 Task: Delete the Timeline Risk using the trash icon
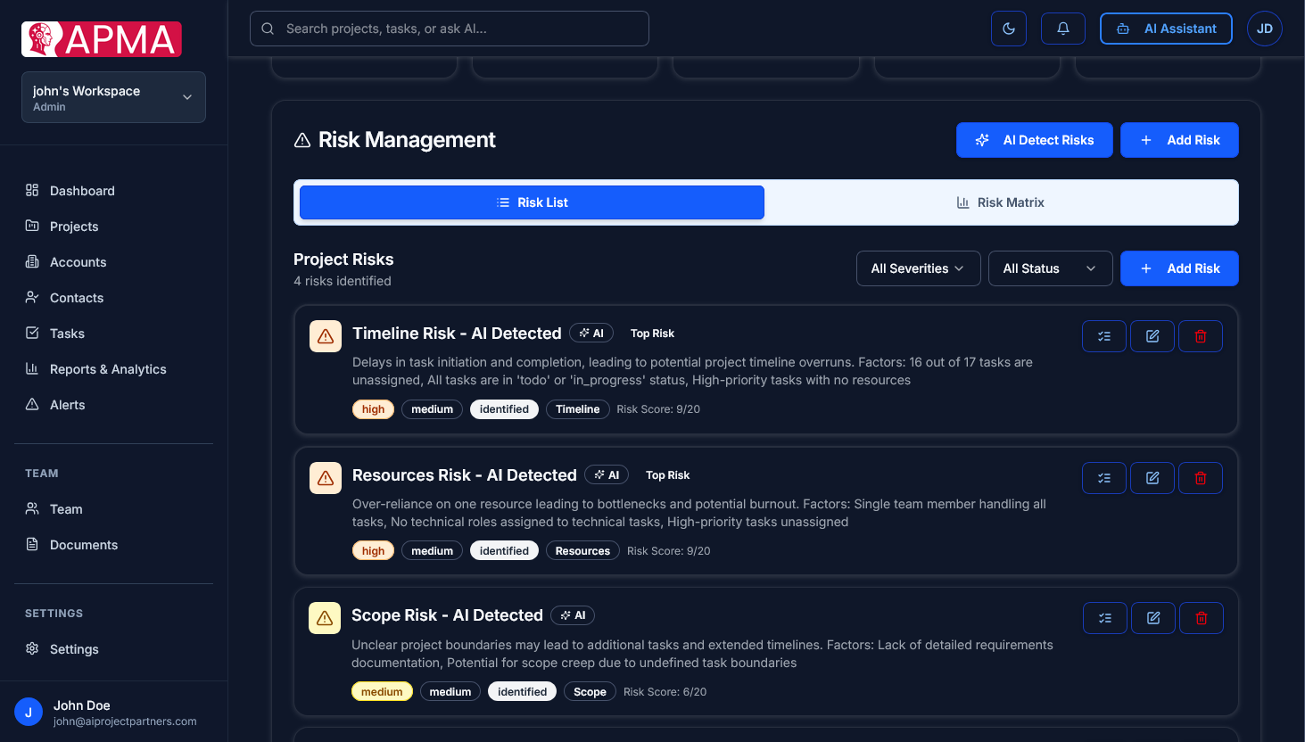(x=1201, y=336)
